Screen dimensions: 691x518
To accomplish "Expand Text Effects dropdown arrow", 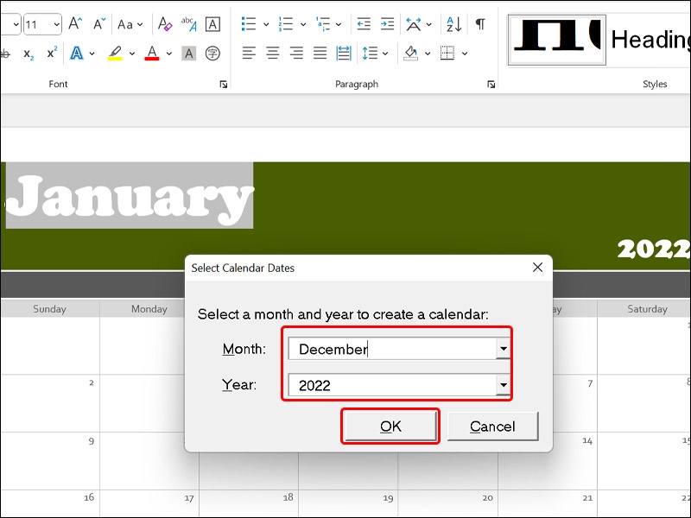I will pyautogui.click(x=92, y=54).
